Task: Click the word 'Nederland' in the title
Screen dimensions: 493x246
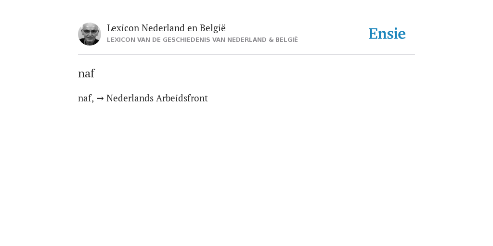Action: click(x=163, y=28)
